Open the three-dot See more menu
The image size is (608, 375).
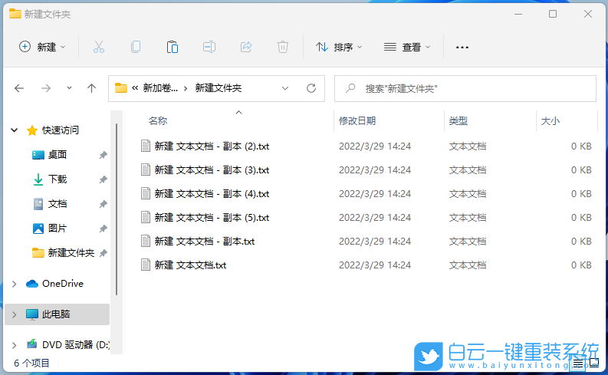coord(462,48)
